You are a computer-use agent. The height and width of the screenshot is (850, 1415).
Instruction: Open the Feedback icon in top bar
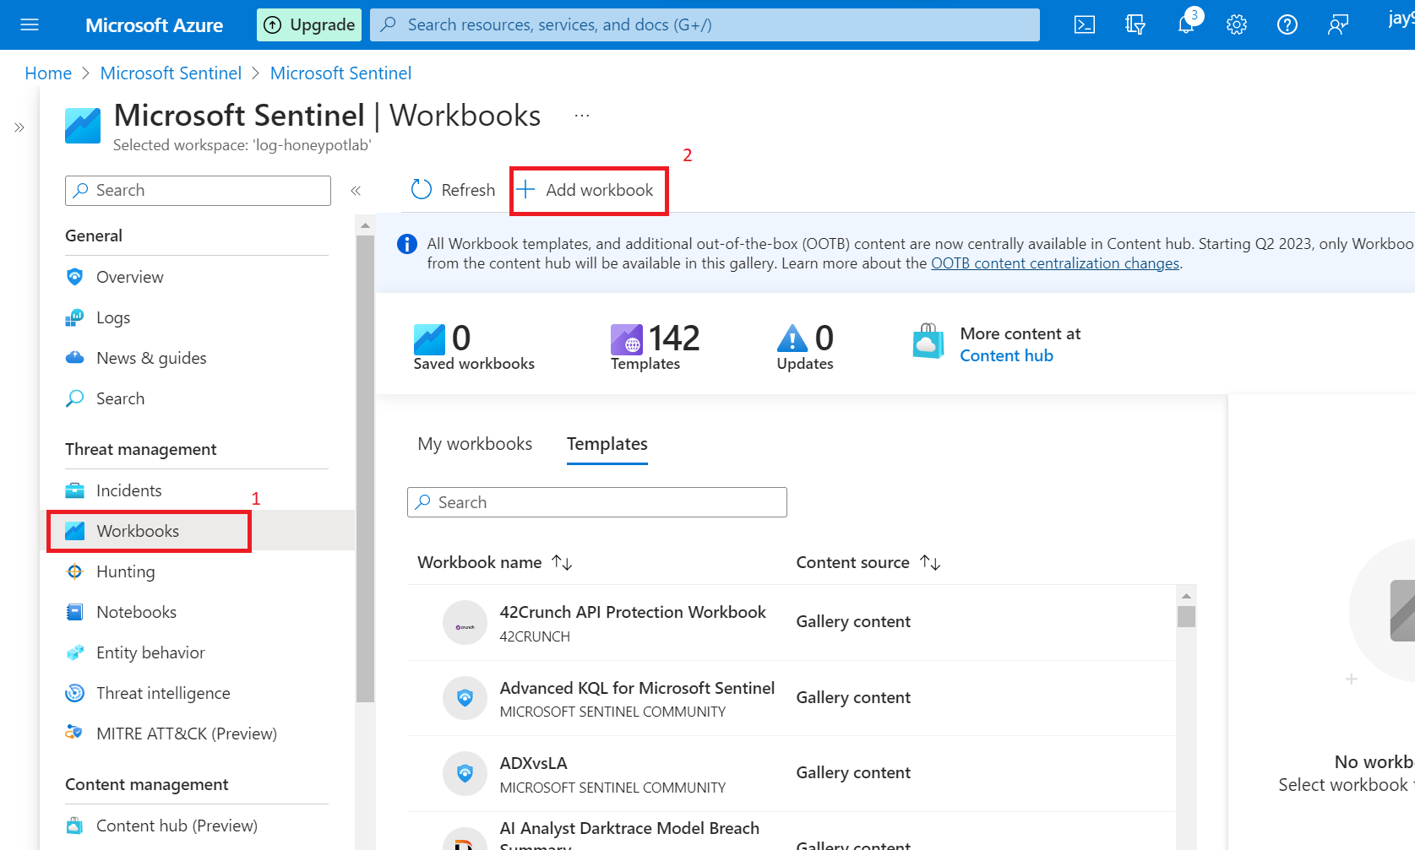[1338, 24]
